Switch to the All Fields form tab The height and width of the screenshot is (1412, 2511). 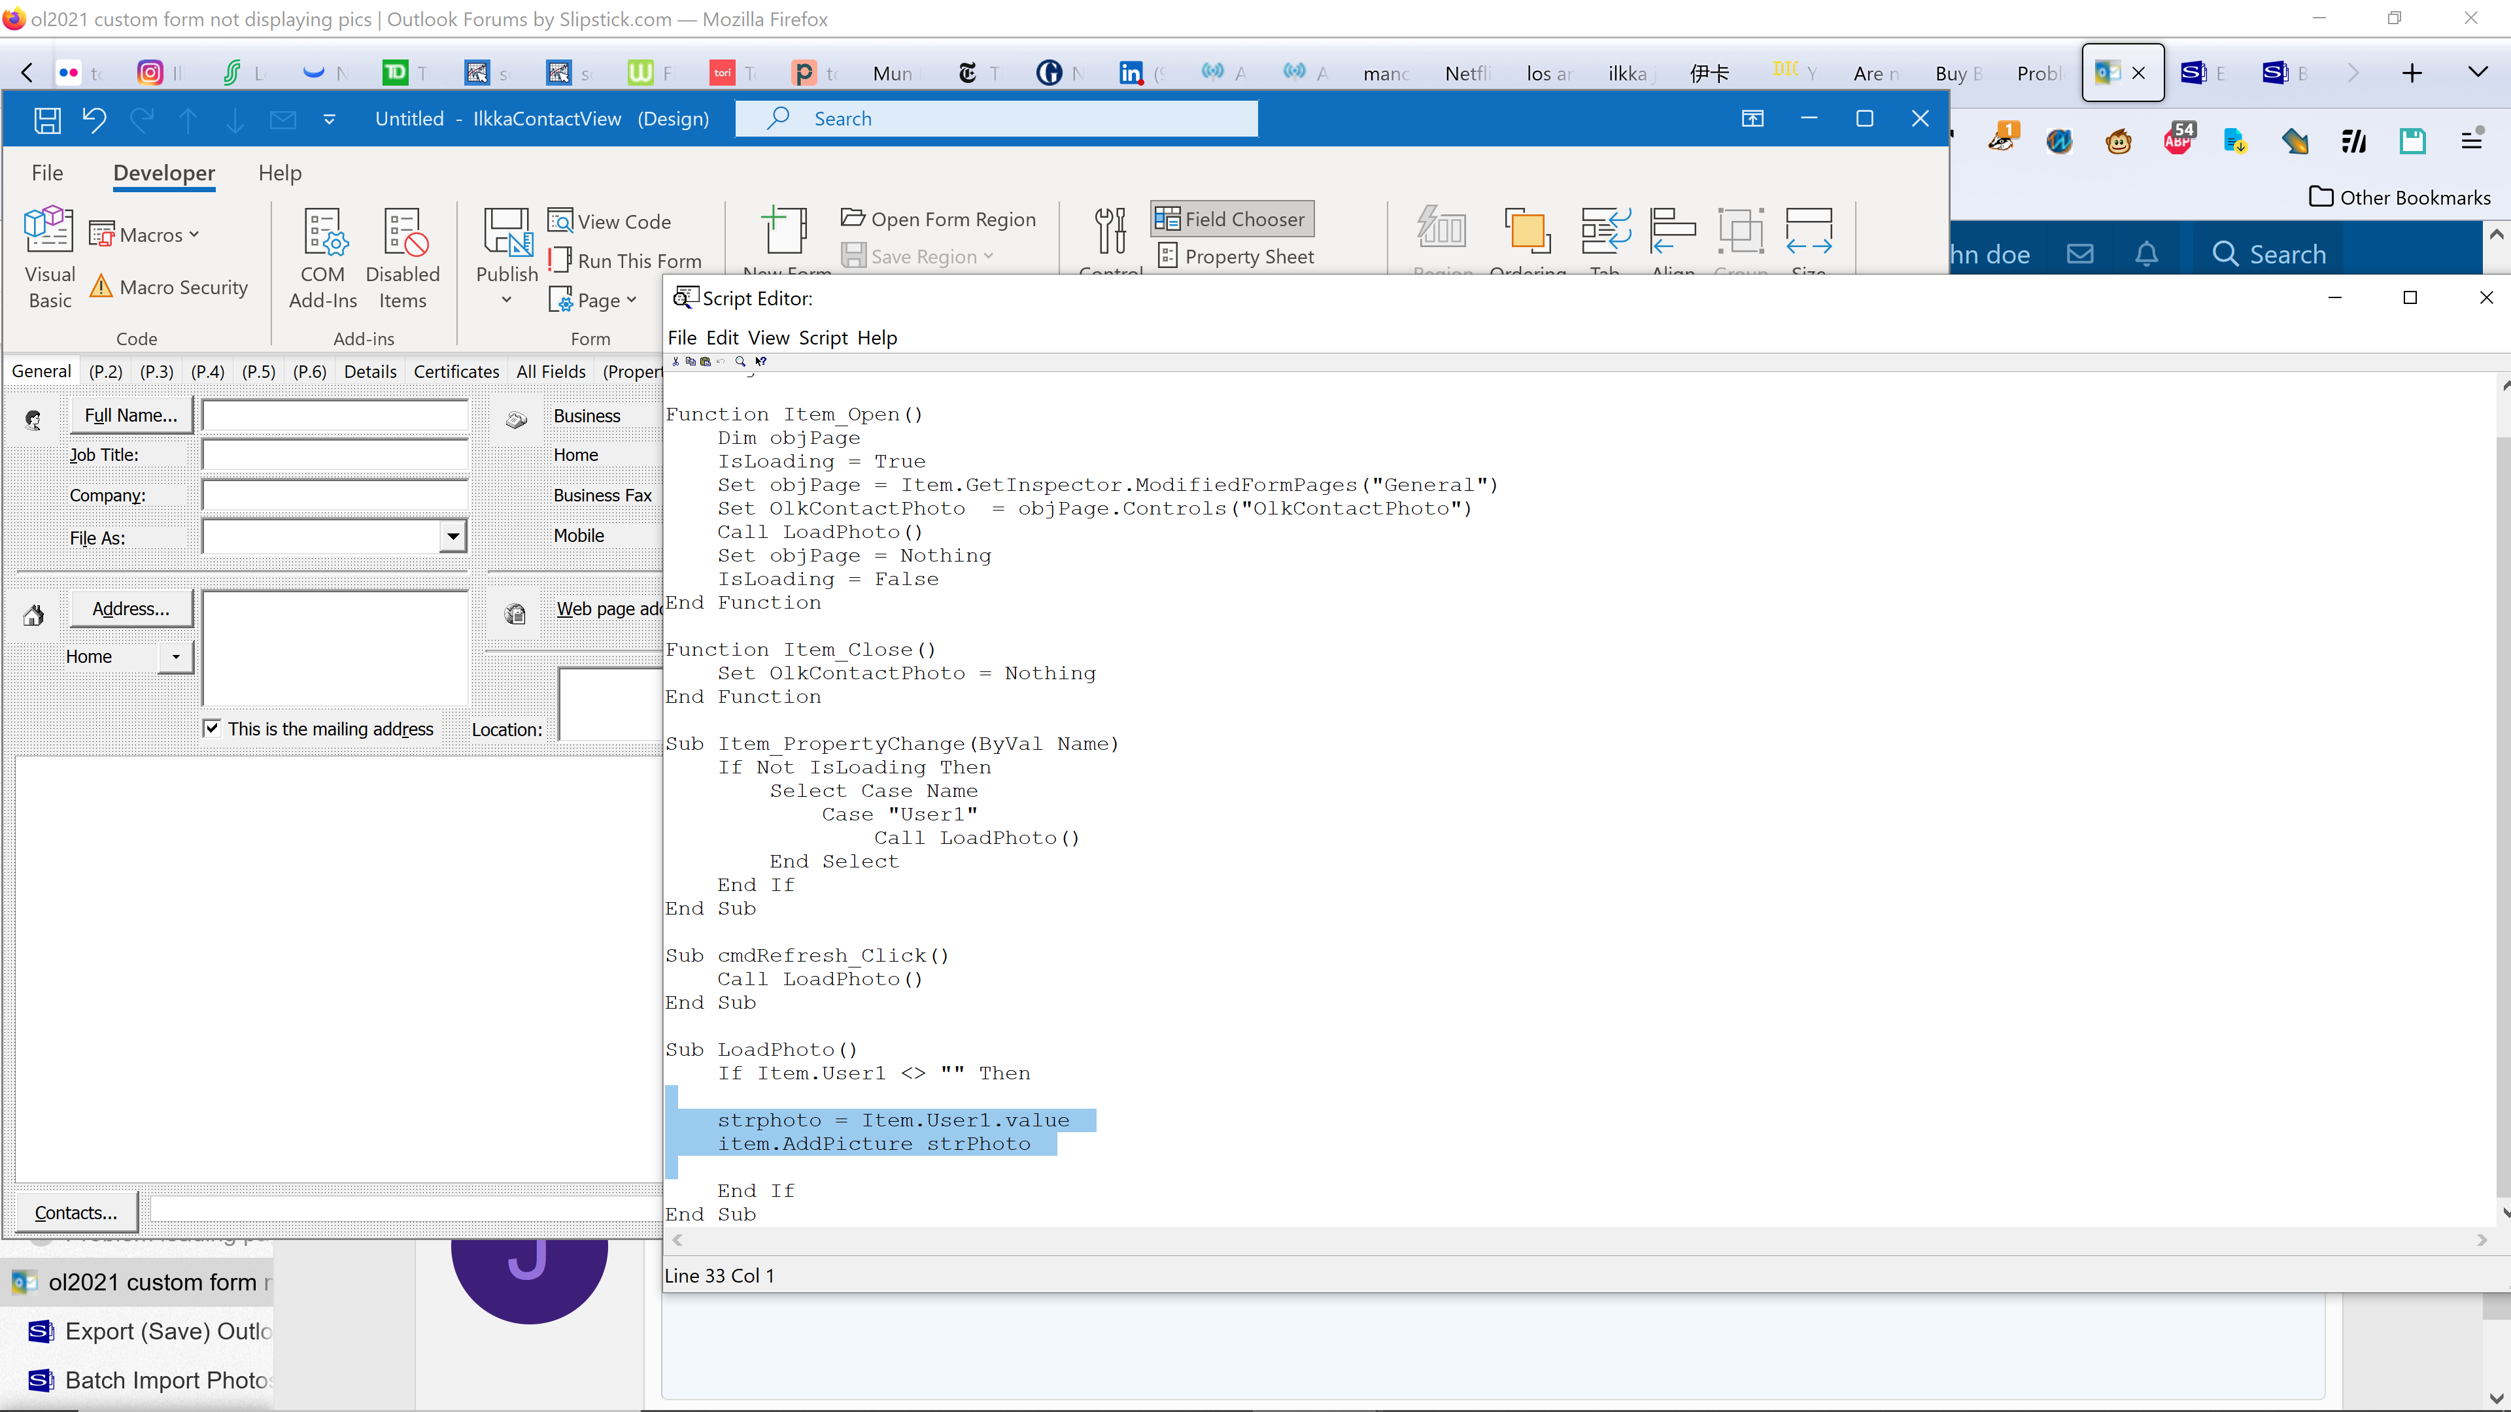coord(551,371)
